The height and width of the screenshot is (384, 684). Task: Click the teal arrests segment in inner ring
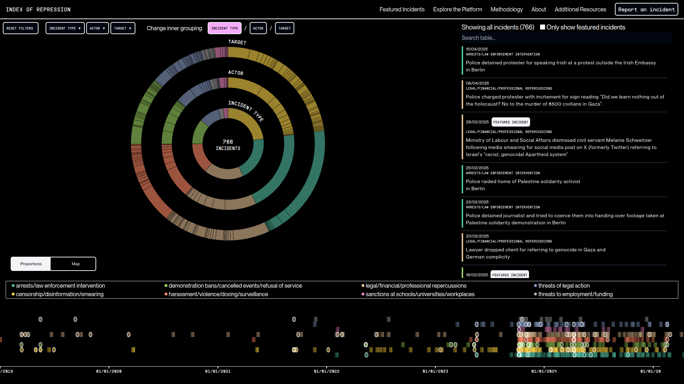(x=255, y=159)
